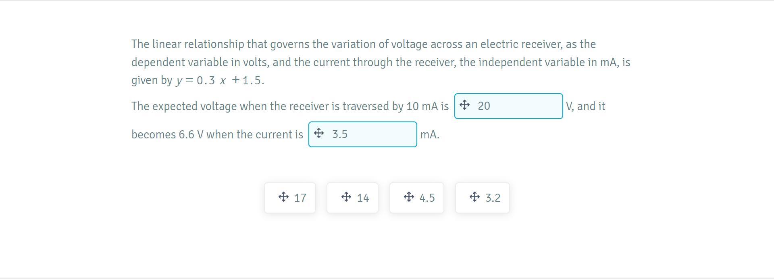Click the text 'V, and it' after the voltage box

tap(585, 106)
